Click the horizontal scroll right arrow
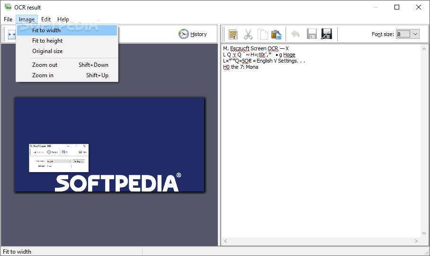This screenshot has height=256, width=430. tap(416, 241)
